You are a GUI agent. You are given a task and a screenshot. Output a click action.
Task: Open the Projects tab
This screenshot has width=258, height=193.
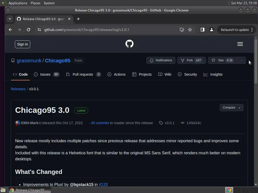tap(142, 74)
